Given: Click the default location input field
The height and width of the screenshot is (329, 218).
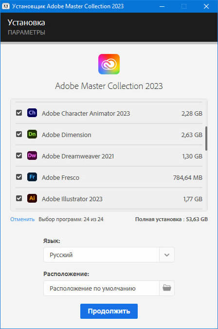Looking at the screenshot, I should 101,288.
